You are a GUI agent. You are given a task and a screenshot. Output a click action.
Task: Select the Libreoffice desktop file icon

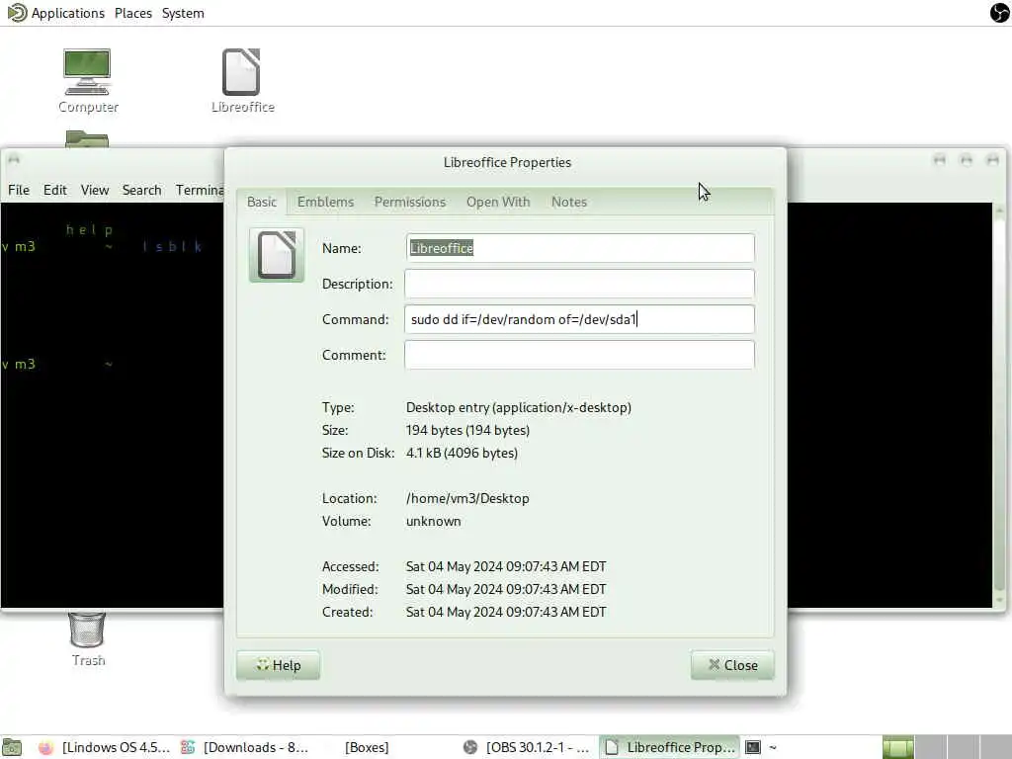243,81
